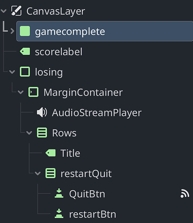Click the MarginContainer node icon

click(x=33, y=92)
